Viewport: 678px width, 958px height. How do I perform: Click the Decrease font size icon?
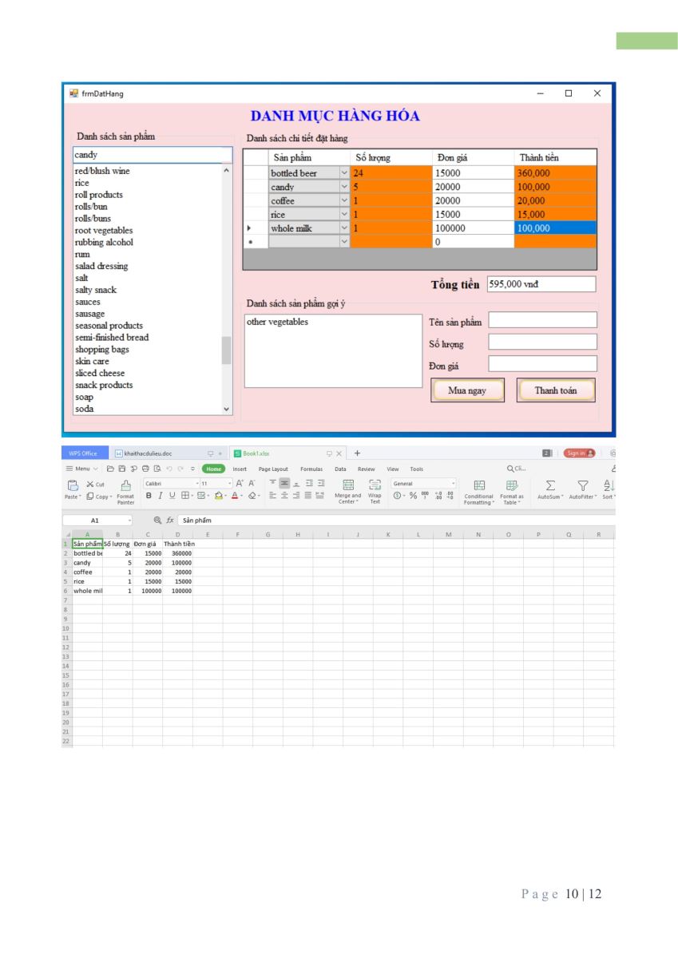click(252, 484)
